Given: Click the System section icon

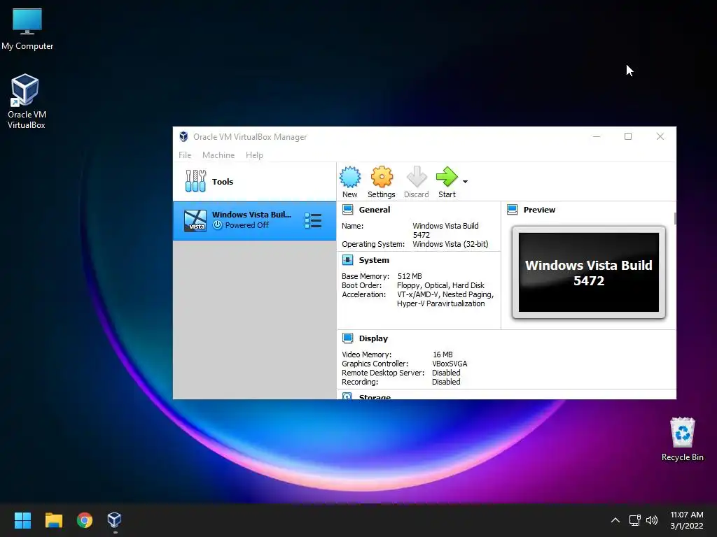Looking at the screenshot, I should 347,260.
